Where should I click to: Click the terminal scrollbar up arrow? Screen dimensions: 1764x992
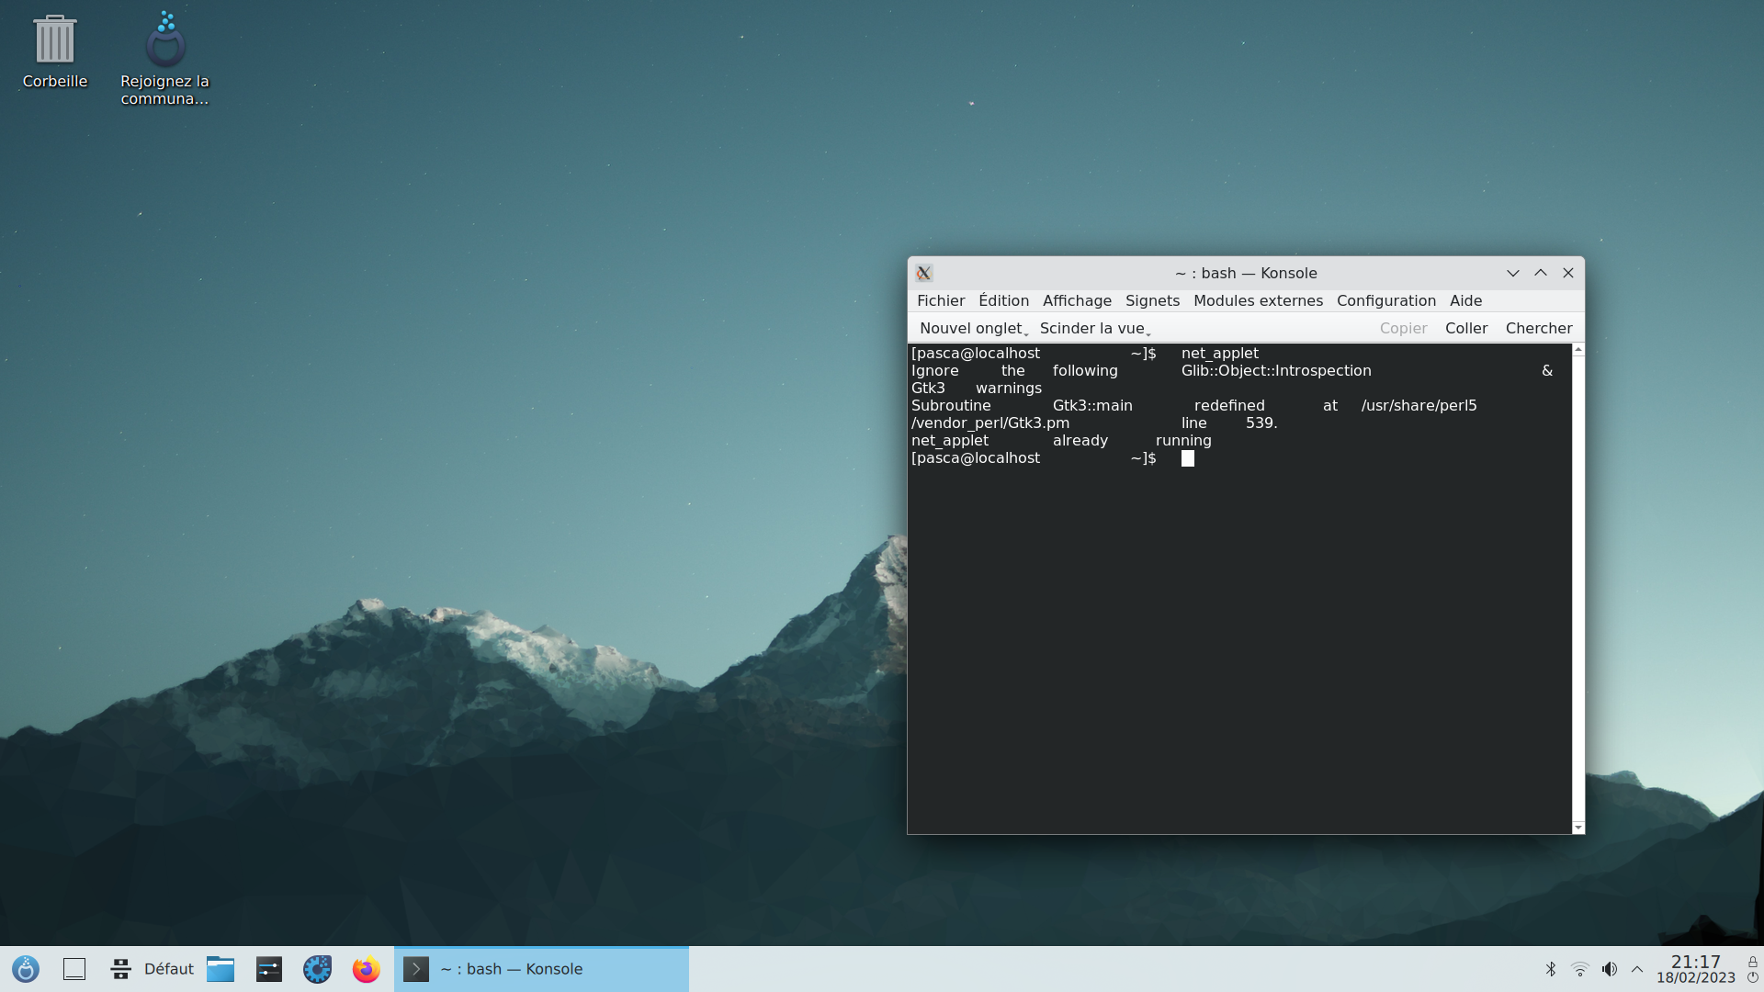pos(1578,350)
